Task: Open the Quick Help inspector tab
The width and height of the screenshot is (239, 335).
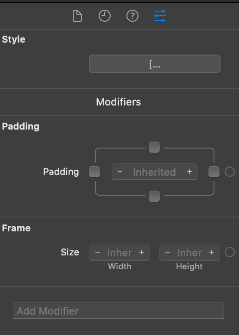Action: [132, 16]
